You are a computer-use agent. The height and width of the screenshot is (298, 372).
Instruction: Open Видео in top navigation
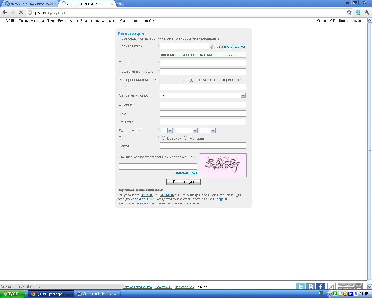pos(63,21)
